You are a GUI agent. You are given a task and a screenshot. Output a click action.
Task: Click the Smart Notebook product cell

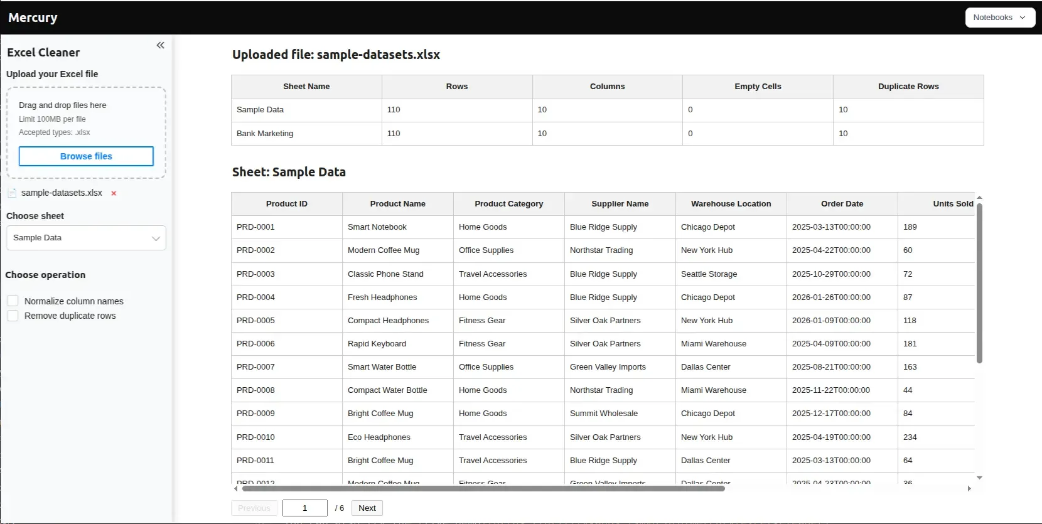point(398,227)
